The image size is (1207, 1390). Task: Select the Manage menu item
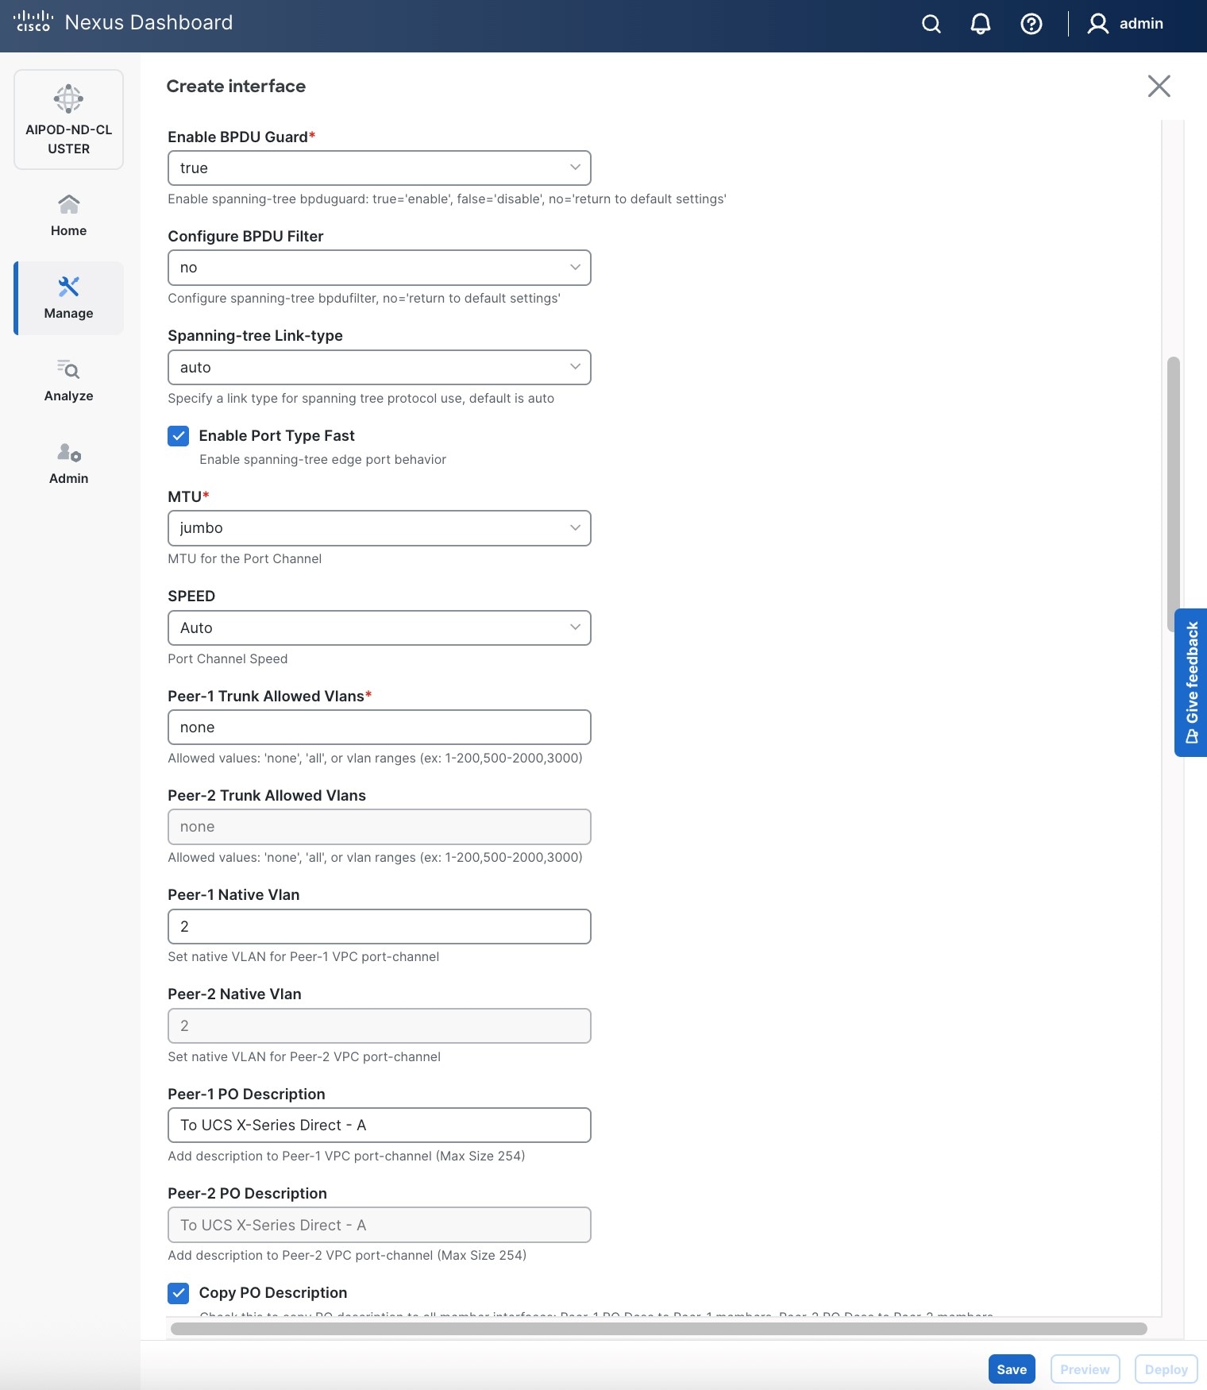click(68, 298)
